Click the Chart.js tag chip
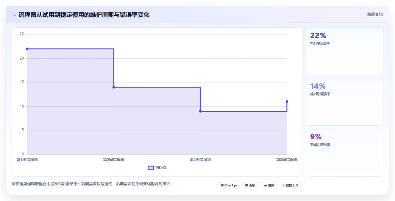The width and height of the screenshot is (395, 201). [x=229, y=185]
